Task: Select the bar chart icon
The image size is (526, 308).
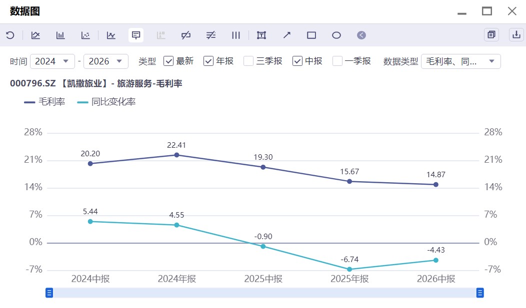Action: (x=60, y=35)
